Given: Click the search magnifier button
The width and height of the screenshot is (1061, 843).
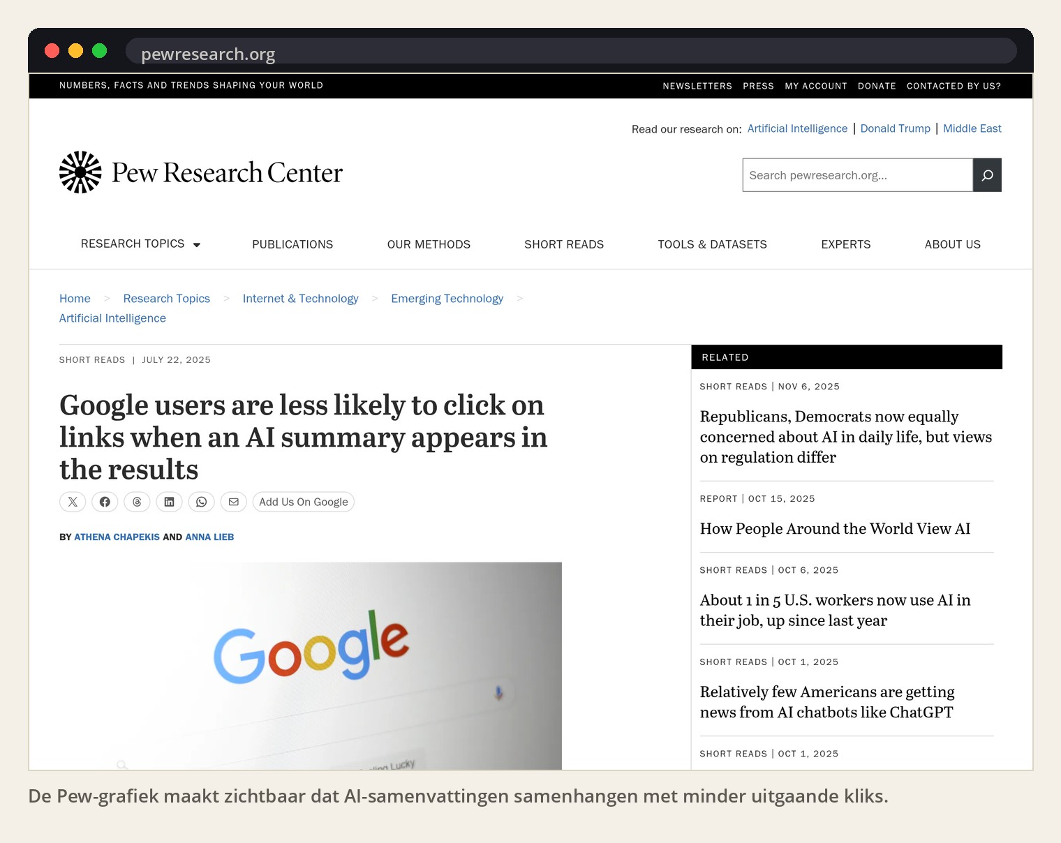Looking at the screenshot, I should pos(987,175).
